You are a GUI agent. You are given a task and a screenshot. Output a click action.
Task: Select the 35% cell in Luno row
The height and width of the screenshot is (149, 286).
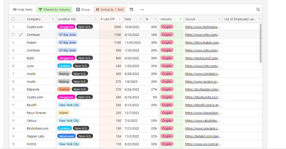pyautogui.click(x=151, y=66)
